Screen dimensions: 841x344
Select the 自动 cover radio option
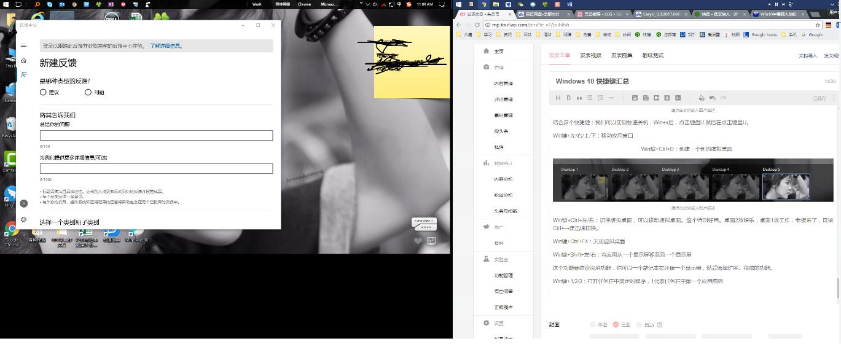click(x=639, y=325)
